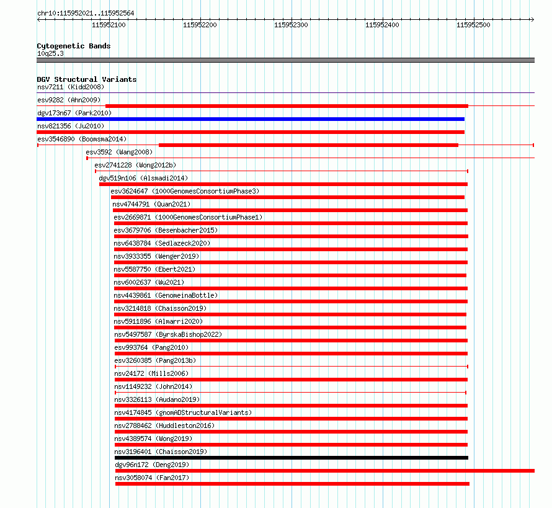Click nsv3933355 (Wenger2019) label

[x=156, y=256]
